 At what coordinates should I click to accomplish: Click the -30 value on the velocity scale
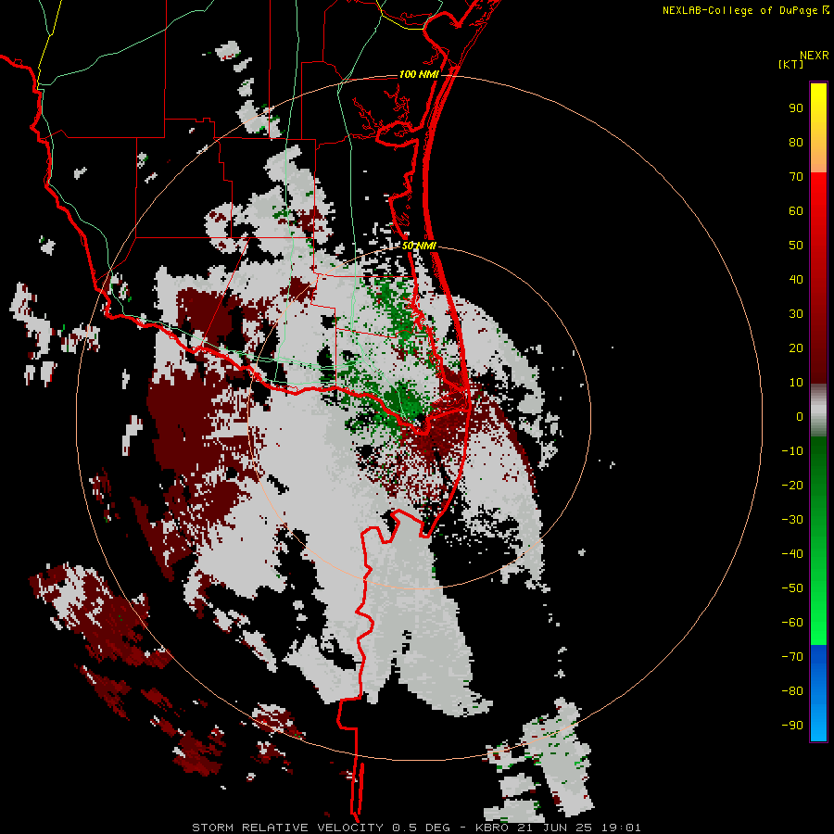click(792, 520)
